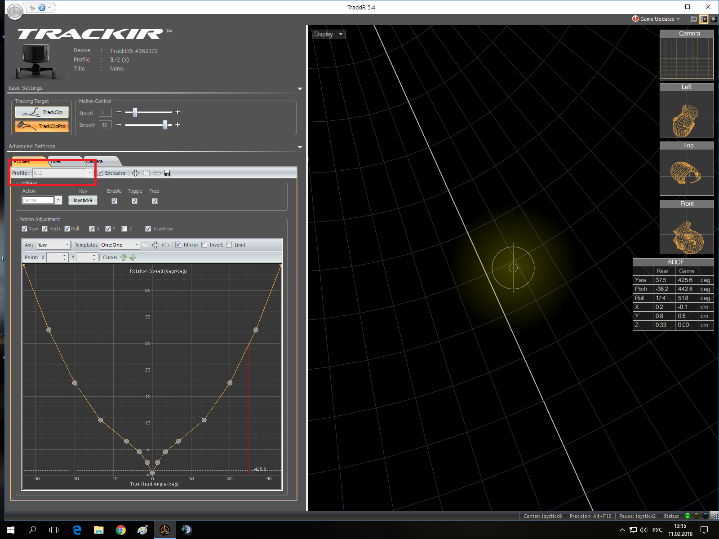Add a new profile with the plus icon
The width and height of the screenshot is (719, 539).
(135, 173)
